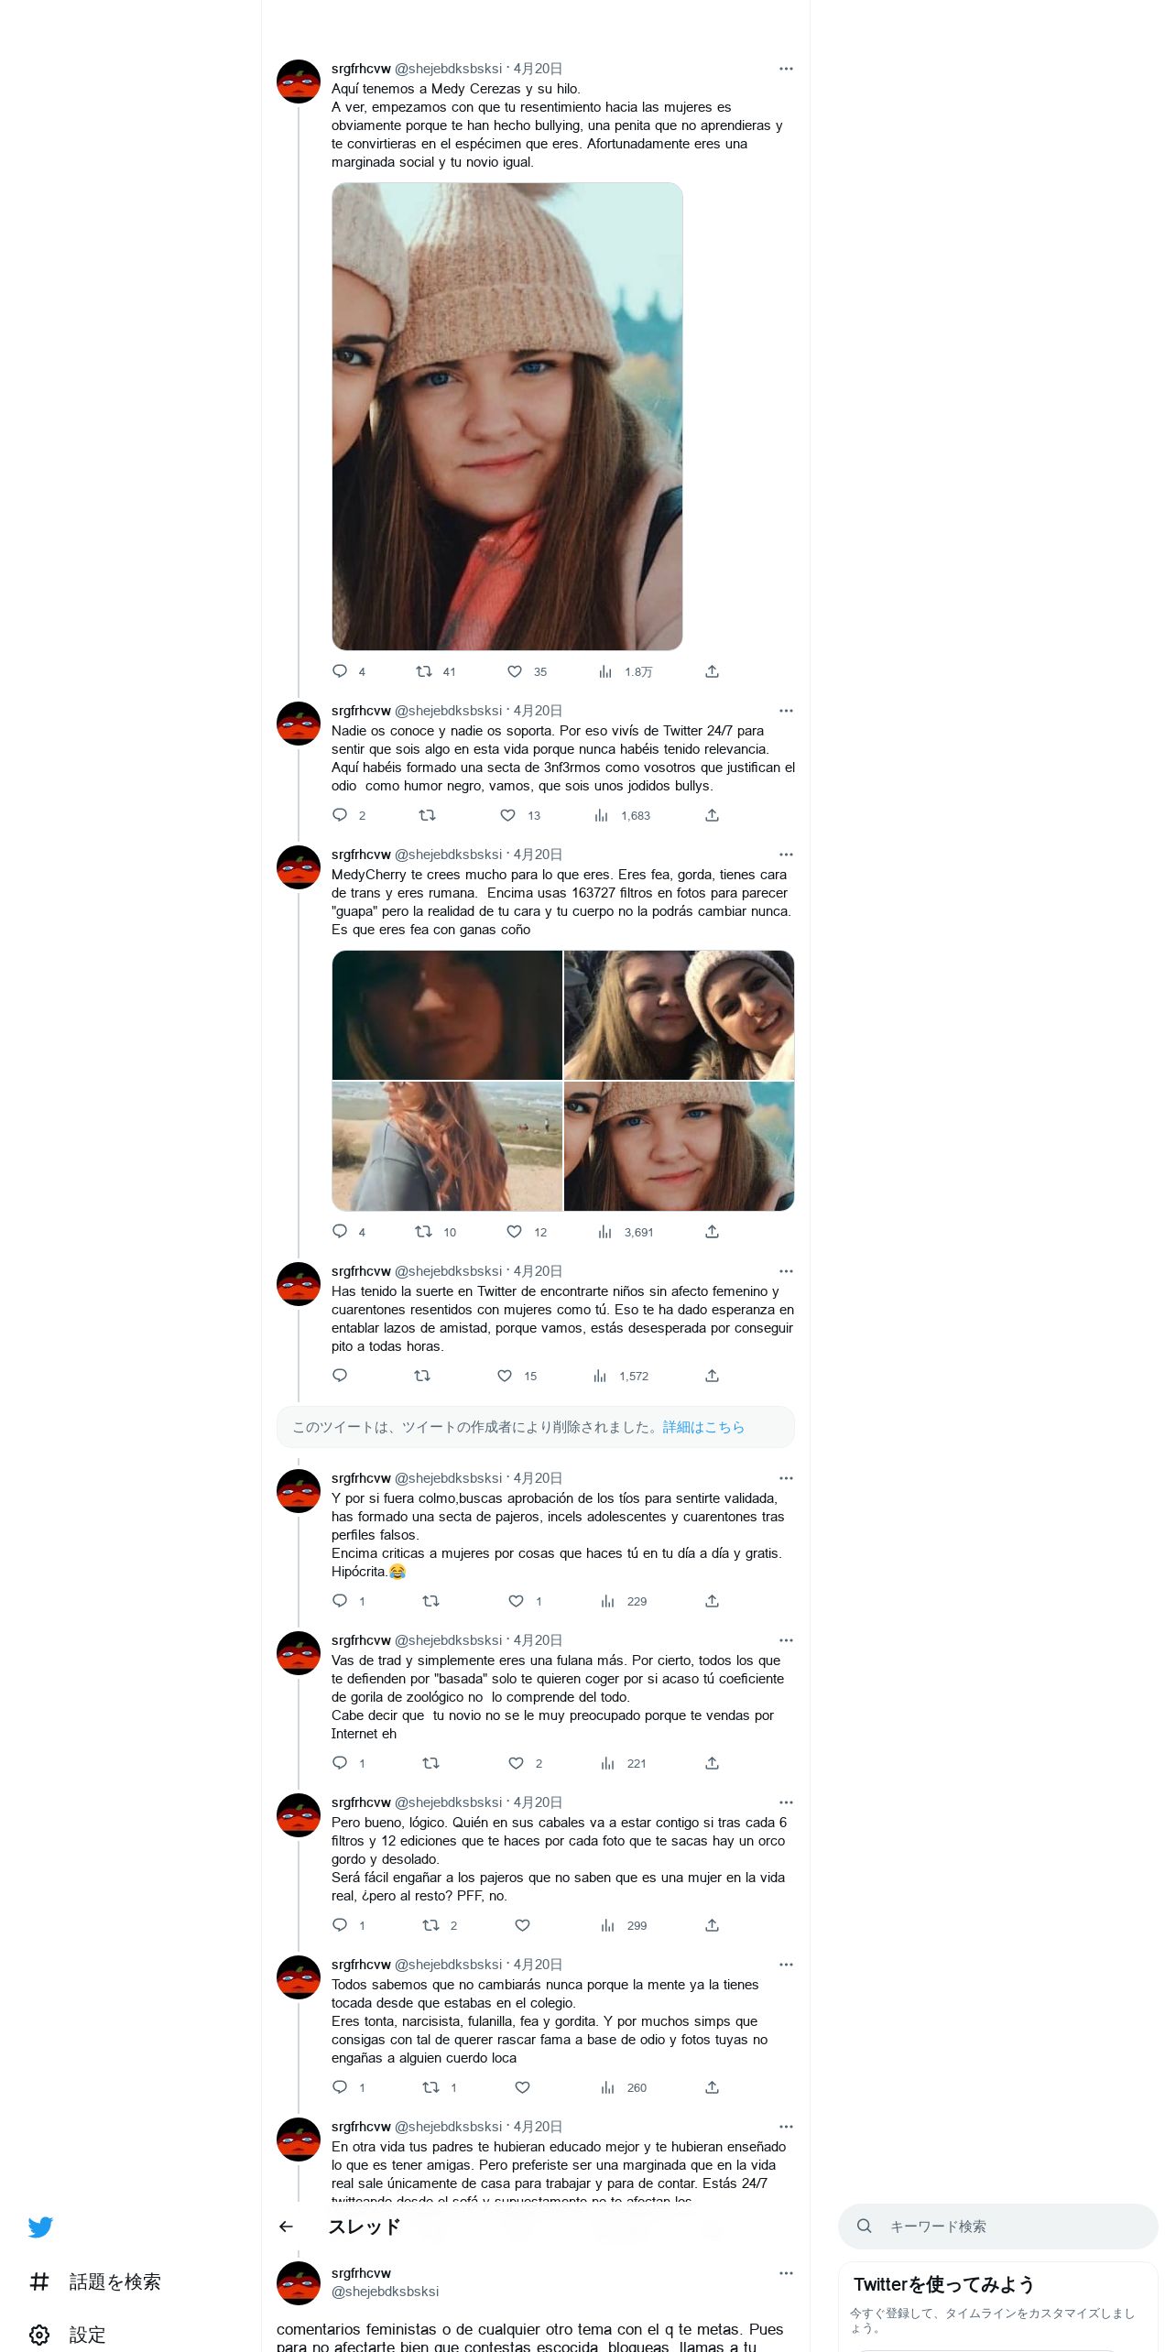Share the tweet with 3,691 views
The image size is (1176, 2352).
pos(712,1232)
